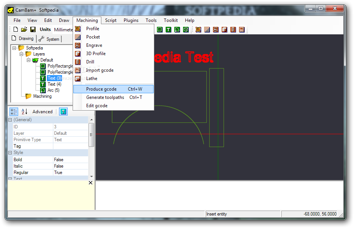This screenshot has width=354, height=228.
Task: Select the Machining folder in tree
Action: (x=42, y=96)
